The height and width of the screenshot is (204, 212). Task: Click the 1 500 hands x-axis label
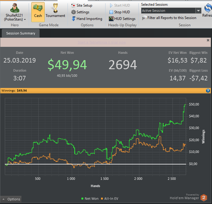pyautogui.click(x=104, y=179)
